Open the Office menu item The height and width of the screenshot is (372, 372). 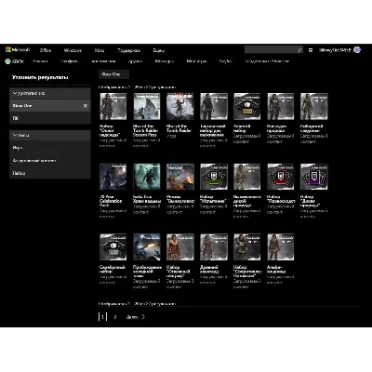coord(46,50)
